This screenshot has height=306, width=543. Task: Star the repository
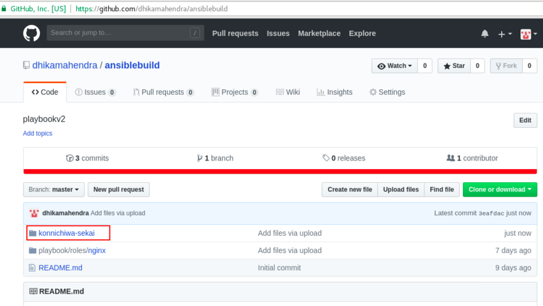(454, 66)
